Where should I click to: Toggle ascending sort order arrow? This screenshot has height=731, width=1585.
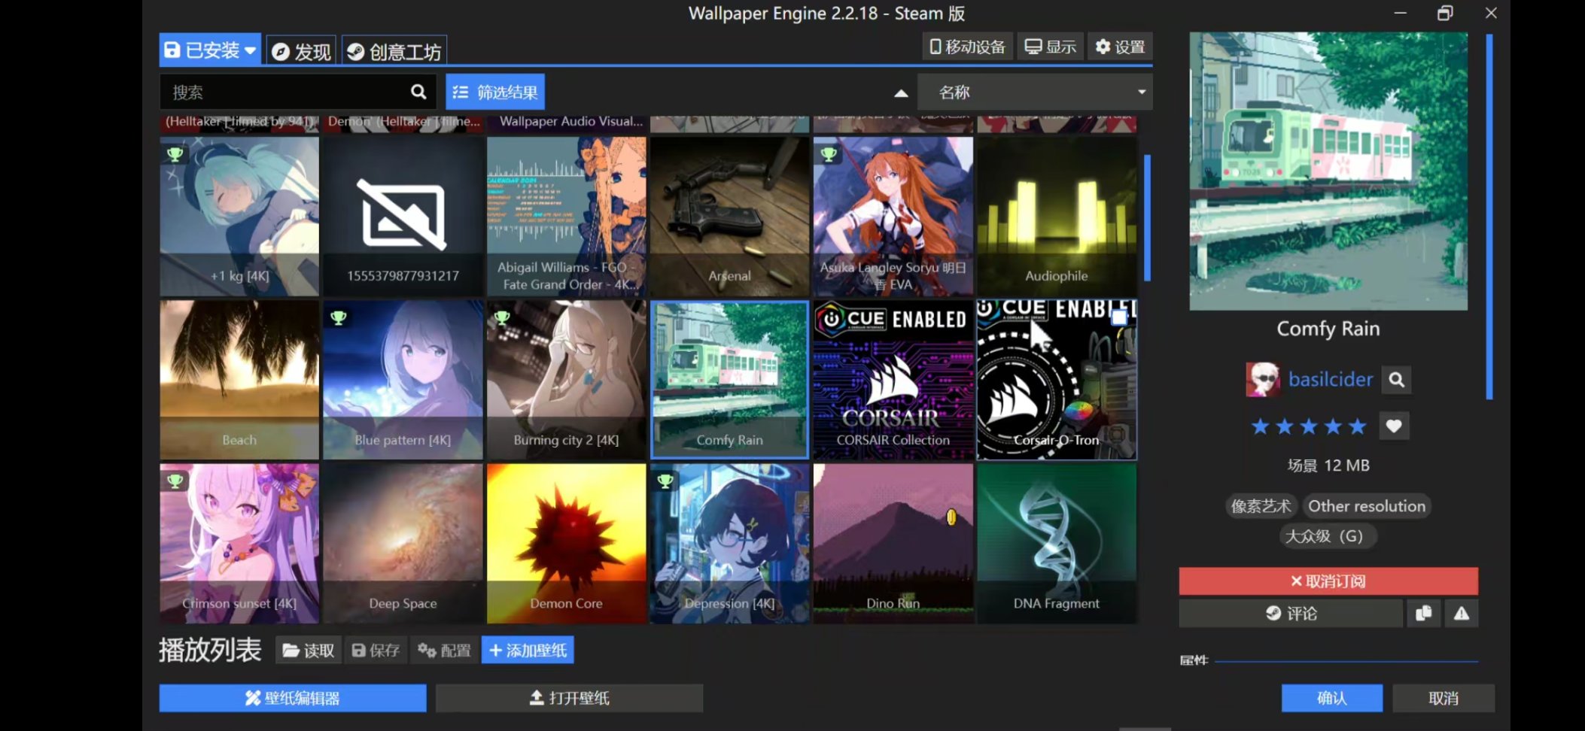pyautogui.click(x=901, y=93)
